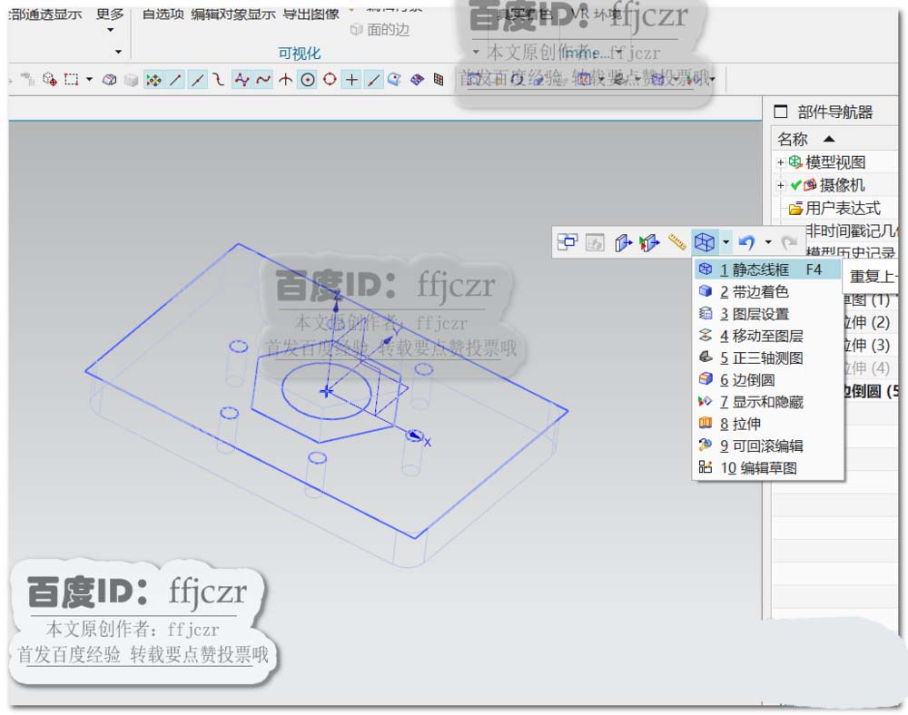Screen dimensions: 908x715
Task: Select 拉伸 (2) feature row
Action: click(867, 322)
